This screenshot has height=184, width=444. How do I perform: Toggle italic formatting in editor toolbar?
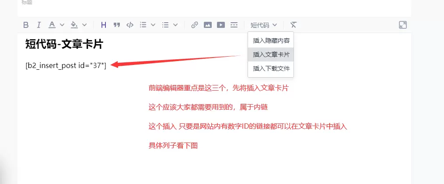pyautogui.click(x=39, y=25)
